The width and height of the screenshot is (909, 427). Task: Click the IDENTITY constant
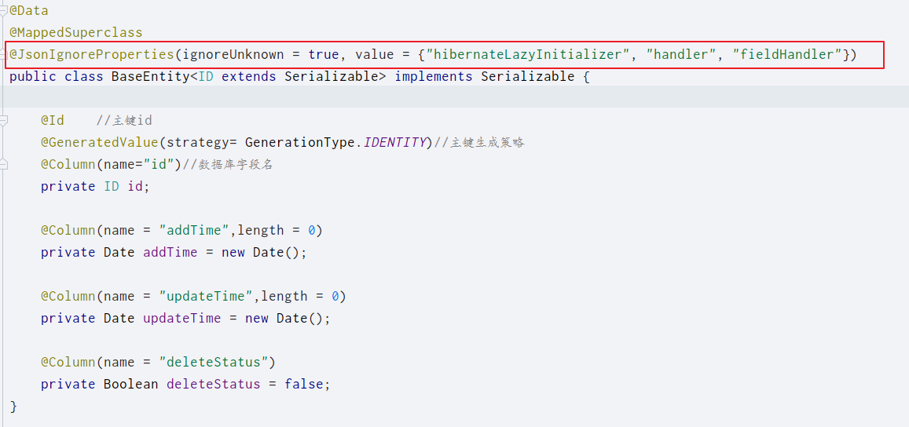tap(394, 143)
